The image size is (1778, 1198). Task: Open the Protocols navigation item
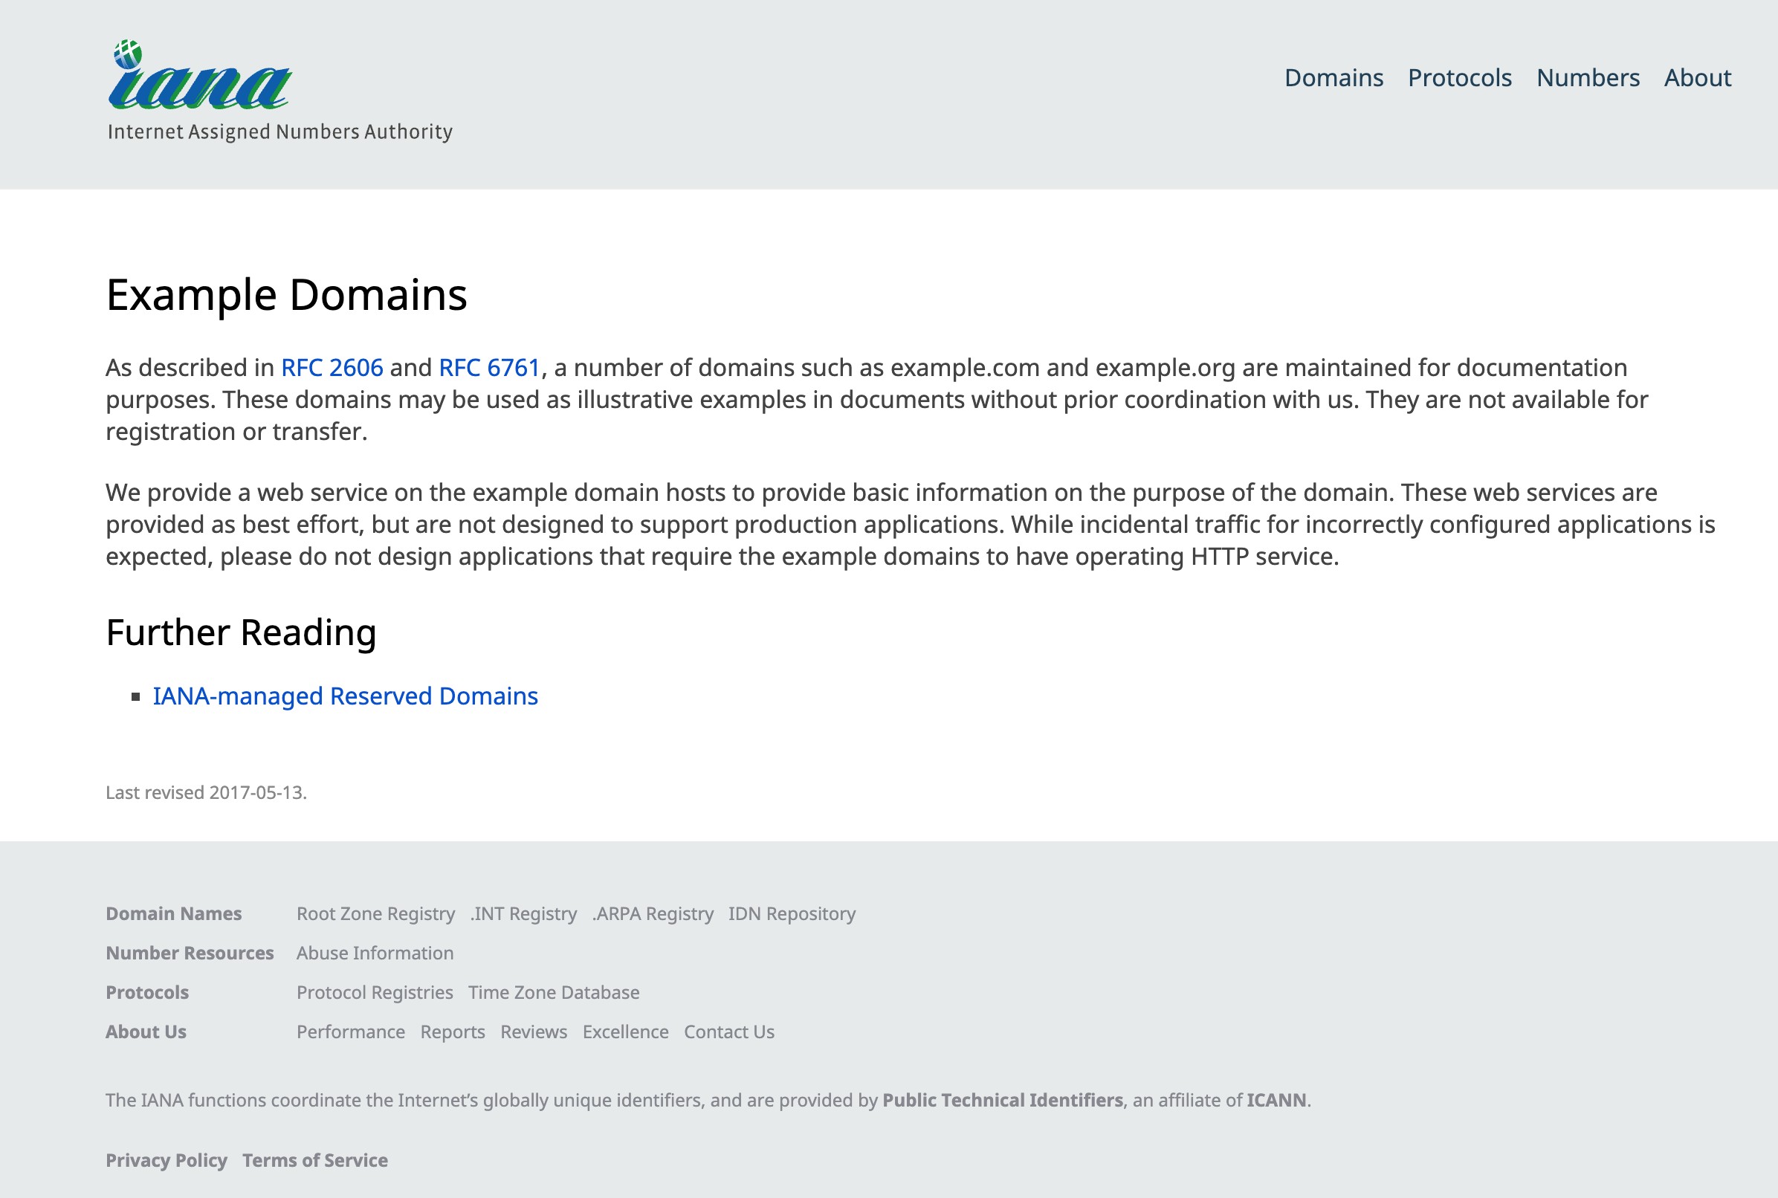click(x=1459, y=78)
